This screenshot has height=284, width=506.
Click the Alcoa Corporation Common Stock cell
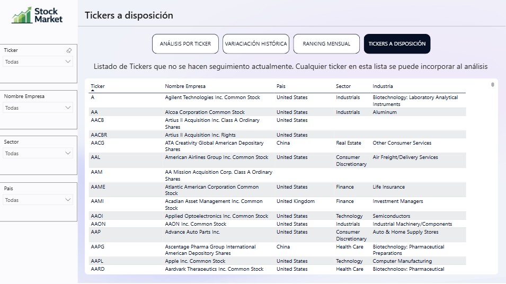[x=205, y=112]
